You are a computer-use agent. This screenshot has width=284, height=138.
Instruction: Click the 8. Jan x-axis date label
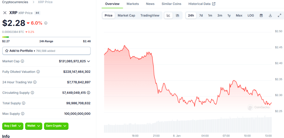[177, 136]
